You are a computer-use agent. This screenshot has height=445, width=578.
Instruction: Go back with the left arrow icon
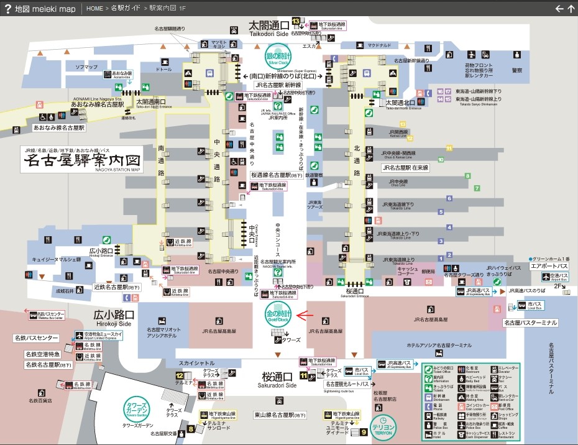pyautogui.click(x=559, y=9)
